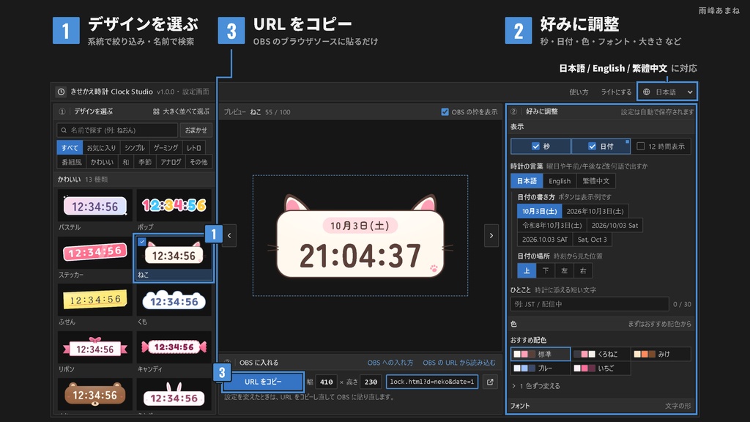Select the パステル clock design
The width and height of the screenshot is (750, 422).
[x=94, y=210]
